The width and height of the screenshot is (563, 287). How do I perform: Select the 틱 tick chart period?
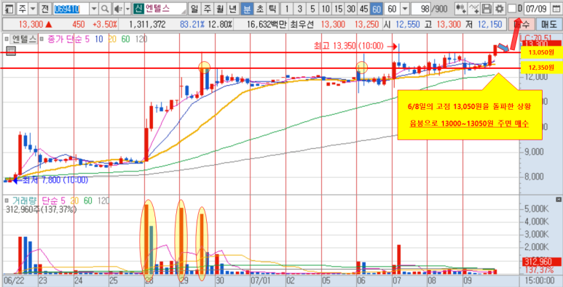[x=272, y=9]
